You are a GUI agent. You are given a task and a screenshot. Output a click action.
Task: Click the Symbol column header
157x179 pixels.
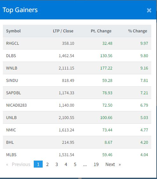coord(13,31)
